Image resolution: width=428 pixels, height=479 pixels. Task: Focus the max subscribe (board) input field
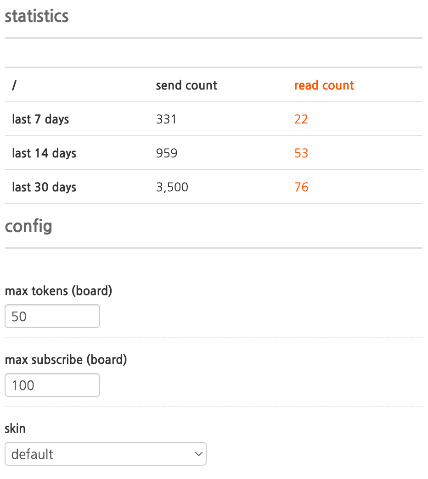click(x=52, y=385)
